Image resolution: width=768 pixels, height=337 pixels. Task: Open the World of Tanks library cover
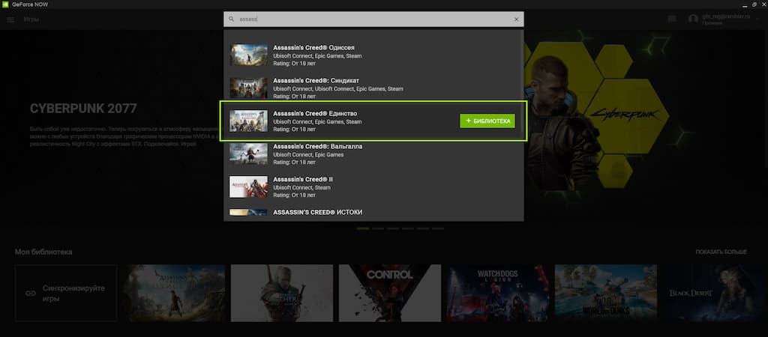coord(606,293)
